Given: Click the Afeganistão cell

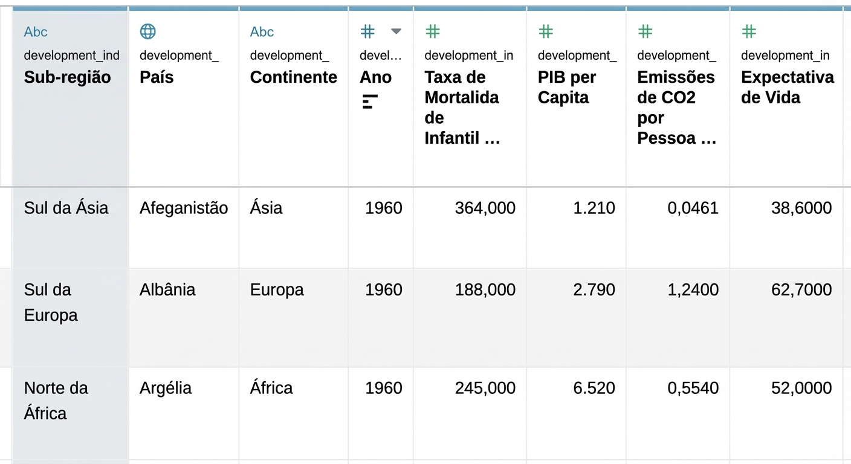Looking at the screenshot, I should (x=184, y=208).
